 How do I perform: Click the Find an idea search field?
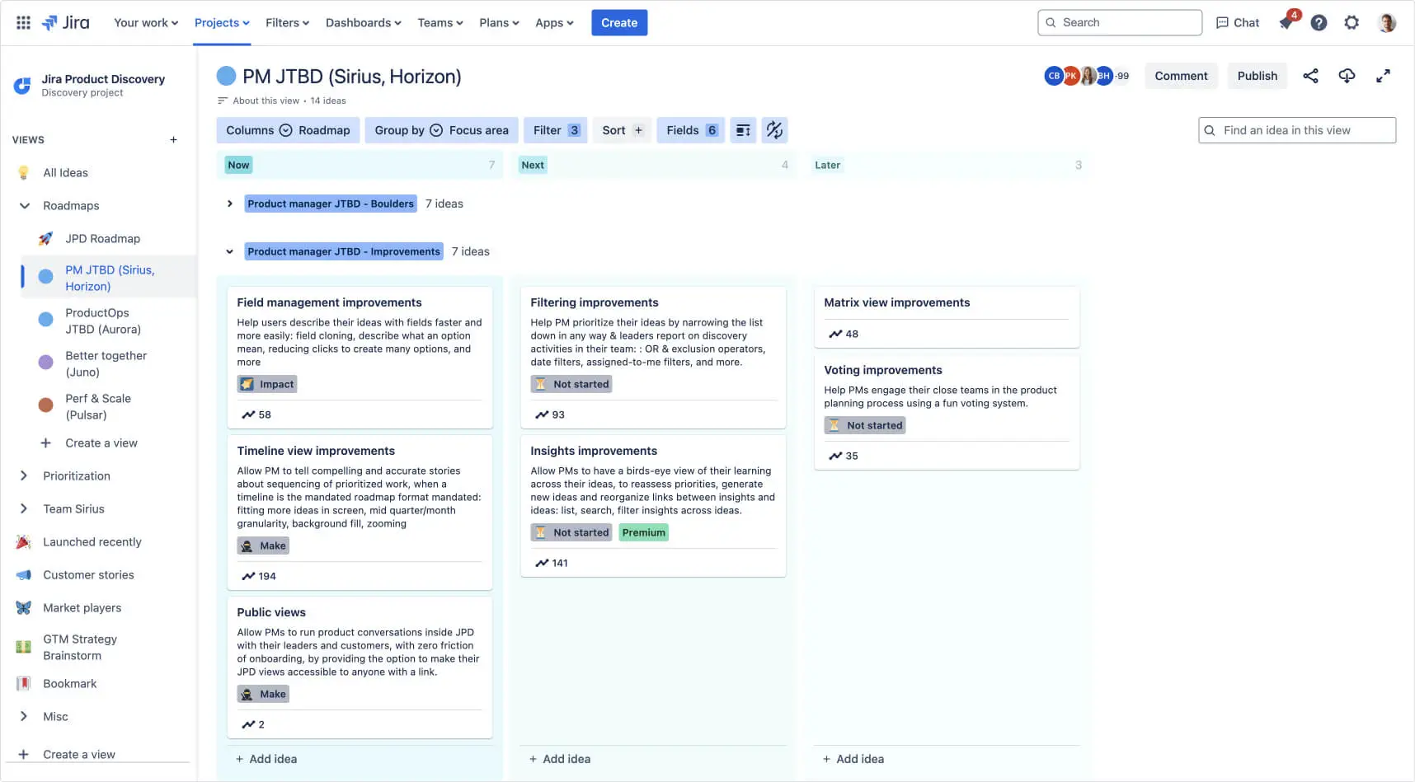coord(1296,129)
